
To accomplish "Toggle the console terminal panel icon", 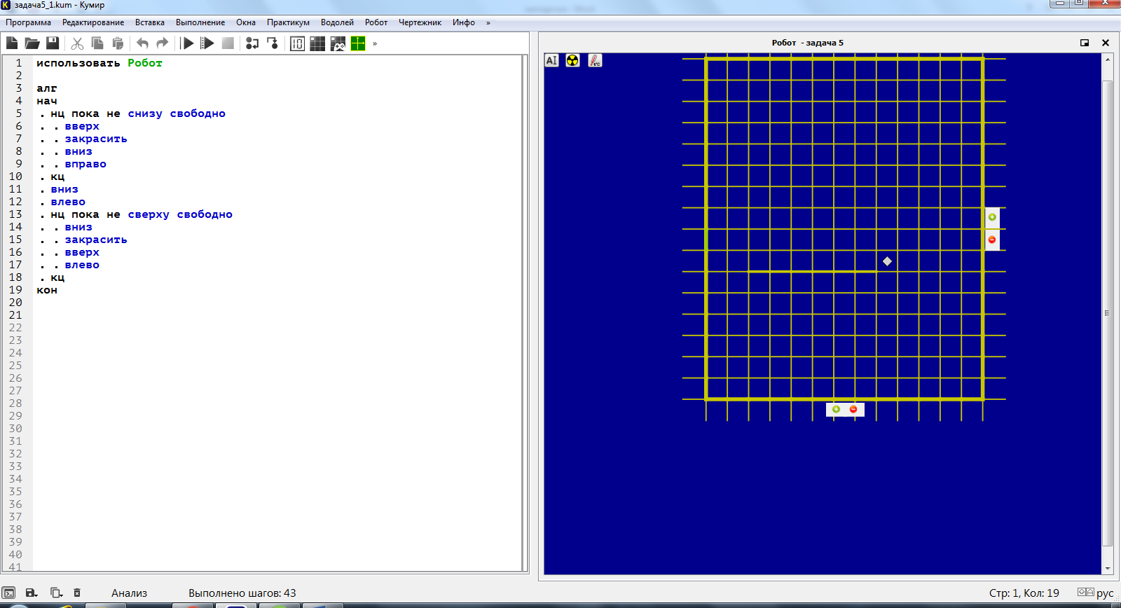I will (9, 593).
